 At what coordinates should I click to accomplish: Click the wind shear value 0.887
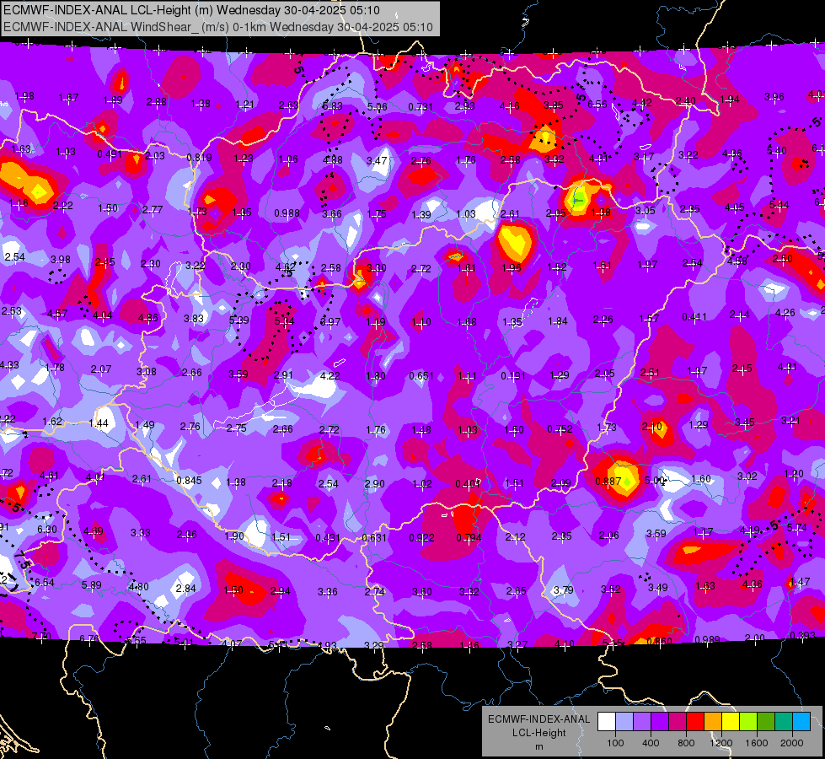point(608,482)
